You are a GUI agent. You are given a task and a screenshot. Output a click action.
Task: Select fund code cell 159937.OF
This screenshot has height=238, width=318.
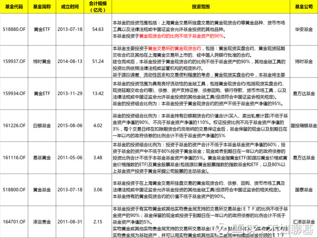tap(14, 62)
